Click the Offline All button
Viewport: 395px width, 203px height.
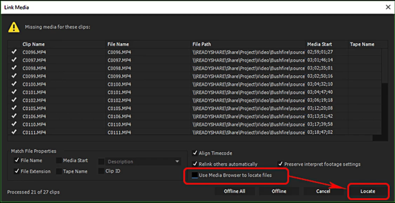coord(234,191)
